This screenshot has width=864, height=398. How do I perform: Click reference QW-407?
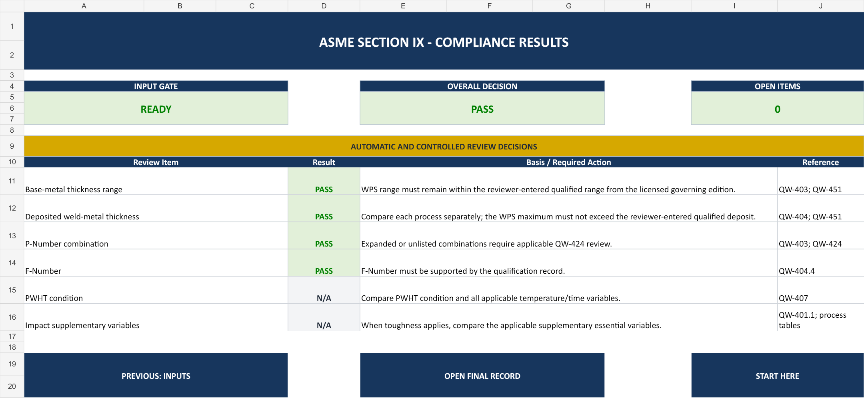pyautogui.click(x=793, y=298)
